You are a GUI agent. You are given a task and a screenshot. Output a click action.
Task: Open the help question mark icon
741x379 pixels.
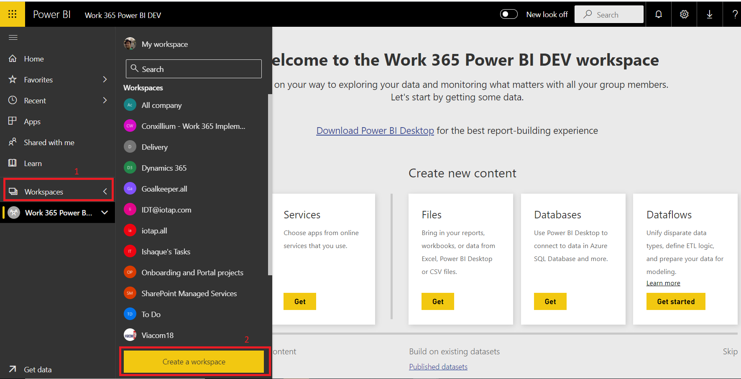(735, 14)
